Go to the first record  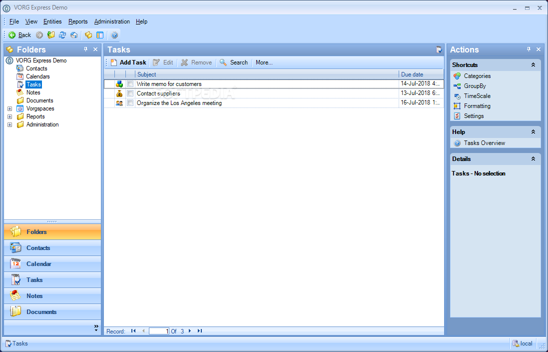(133, 331)
